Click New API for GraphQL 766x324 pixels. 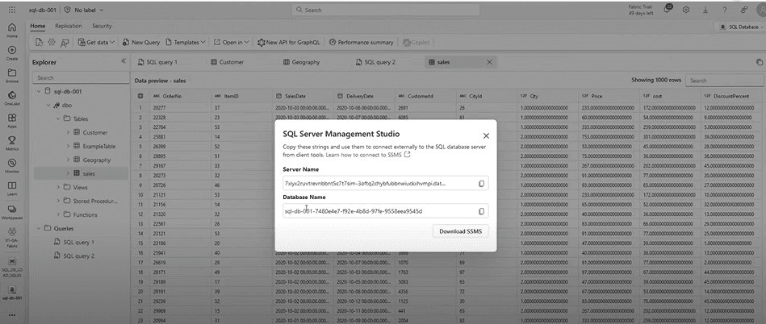point(289,43)
